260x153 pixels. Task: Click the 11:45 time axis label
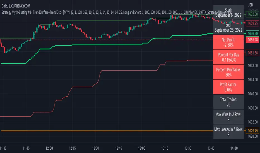pos(26,148)
